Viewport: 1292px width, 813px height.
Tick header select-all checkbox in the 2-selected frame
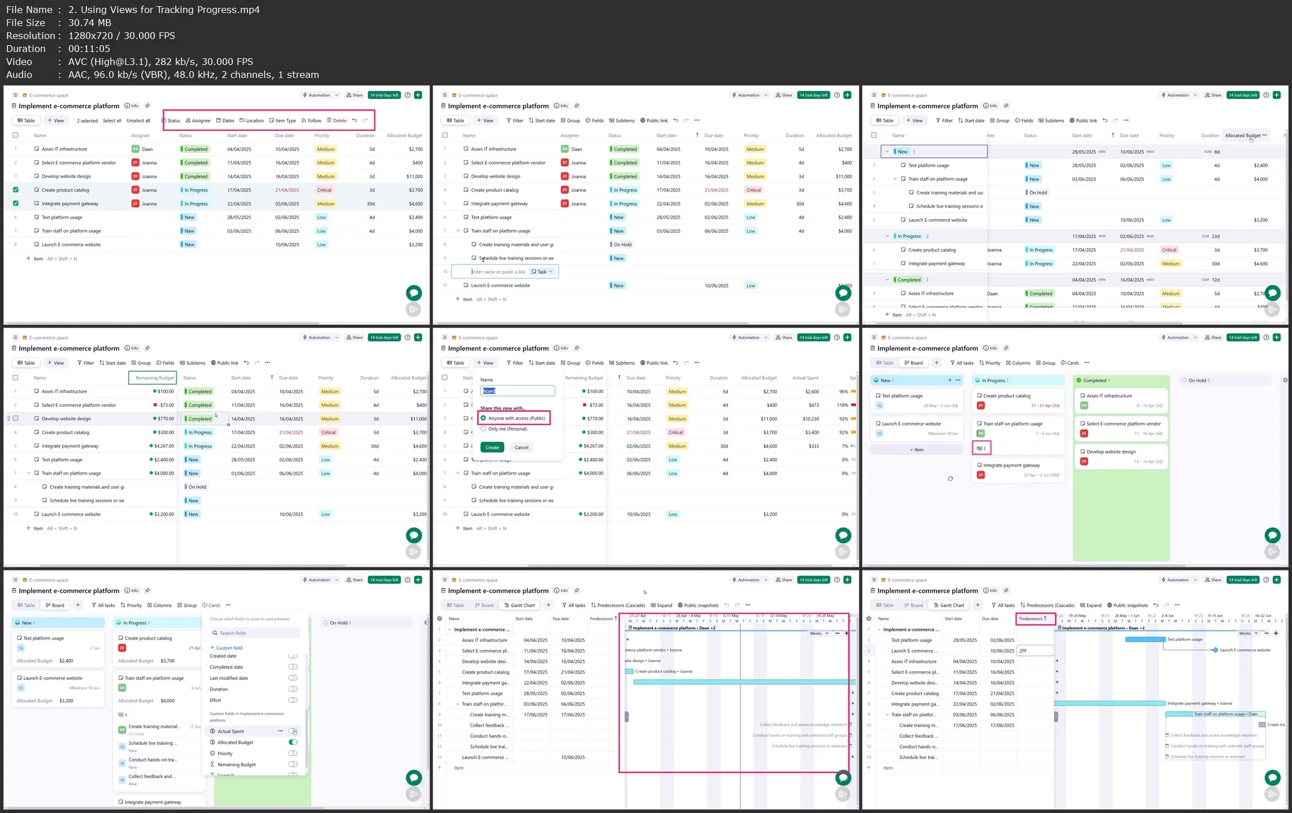coord(15,135)
